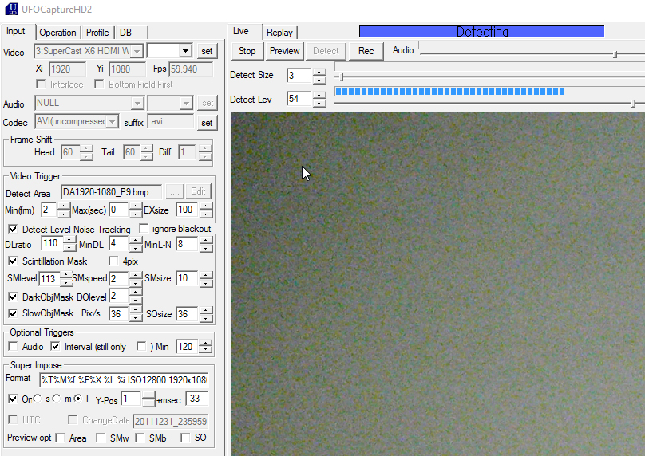645x456 pixels.
Task: Click the set button next to Video
Action: 207,51
